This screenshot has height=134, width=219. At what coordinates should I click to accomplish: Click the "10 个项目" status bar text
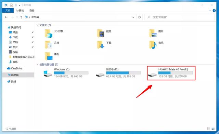(x=11, y=129)
